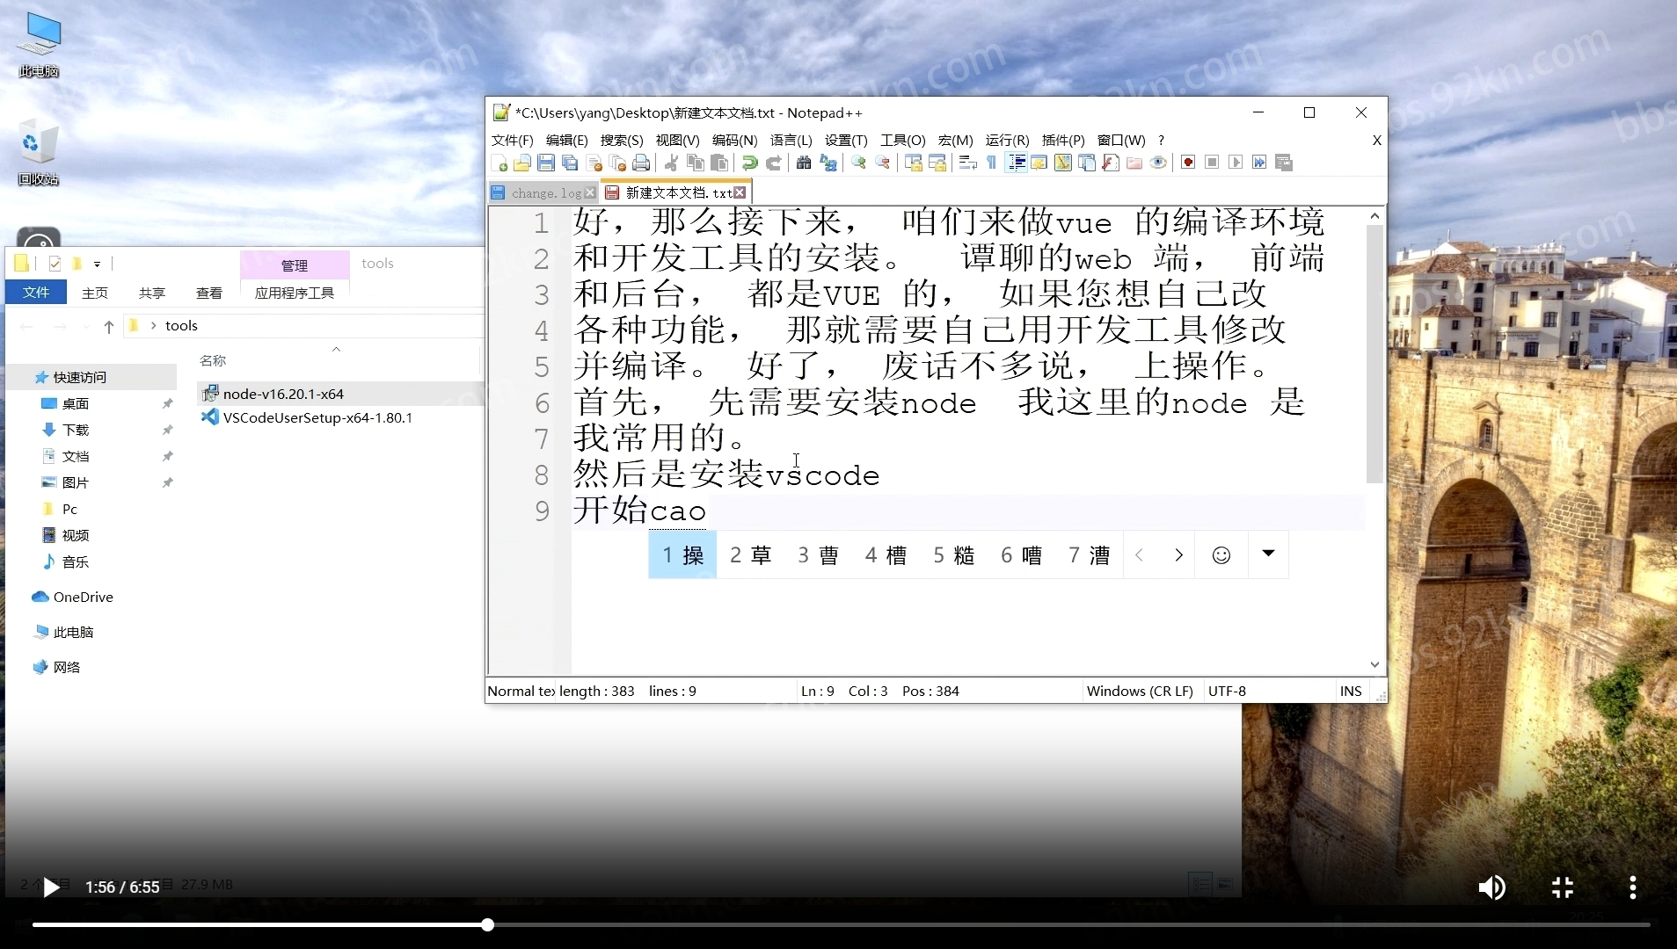Open the video player three-dots menu
This screenshot has height=949, width=1677.
point(1632,887)
